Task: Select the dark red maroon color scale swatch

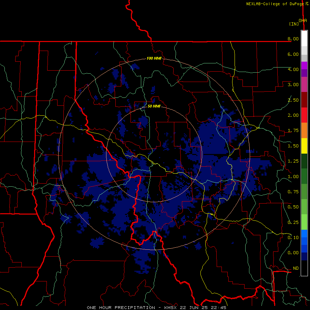Action: [x=304, y=100]
